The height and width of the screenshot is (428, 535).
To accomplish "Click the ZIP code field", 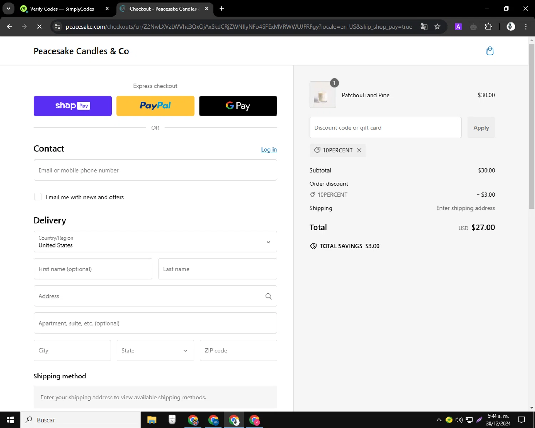I will click(238, 350).
